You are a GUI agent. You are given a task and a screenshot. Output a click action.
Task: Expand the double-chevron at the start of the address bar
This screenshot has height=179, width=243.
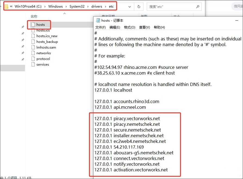point(11,7)
